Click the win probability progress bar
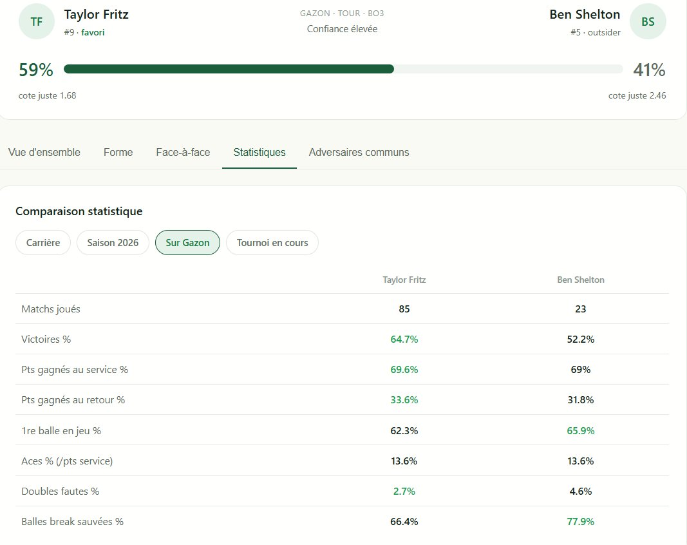687x545 pixels. click(343, 69)
